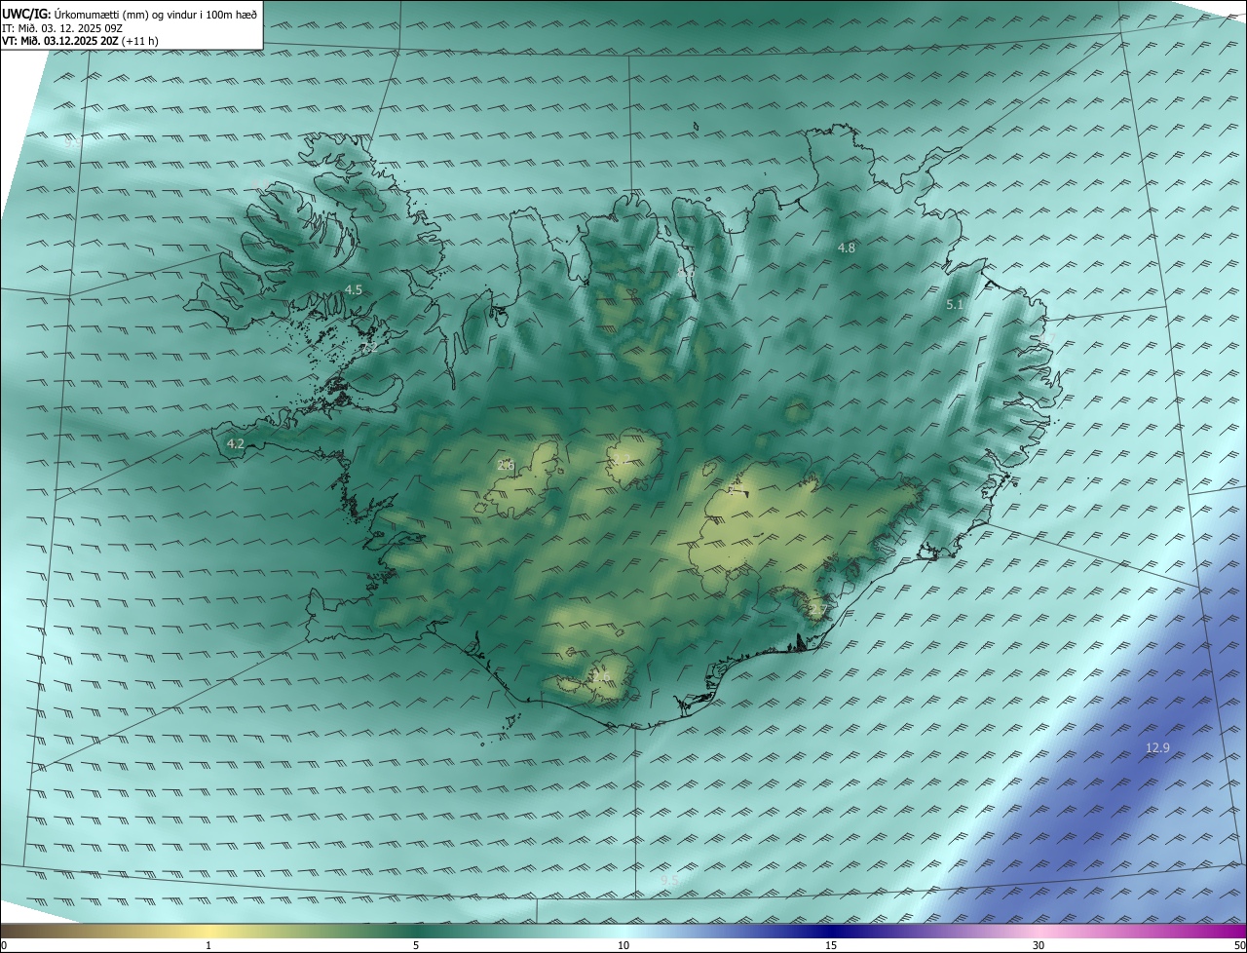
Task: Click the 12.9 value in the blue band
Action: (1157, 747)
